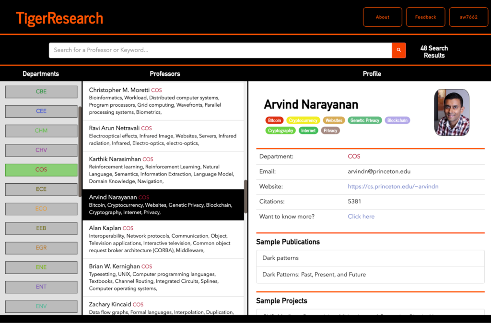491x323 pixels.
Task: Click the professor list scrollbar
Action: (245, 196)
